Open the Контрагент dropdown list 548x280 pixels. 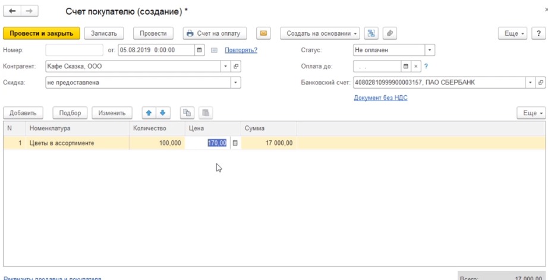tap(226, 67)
